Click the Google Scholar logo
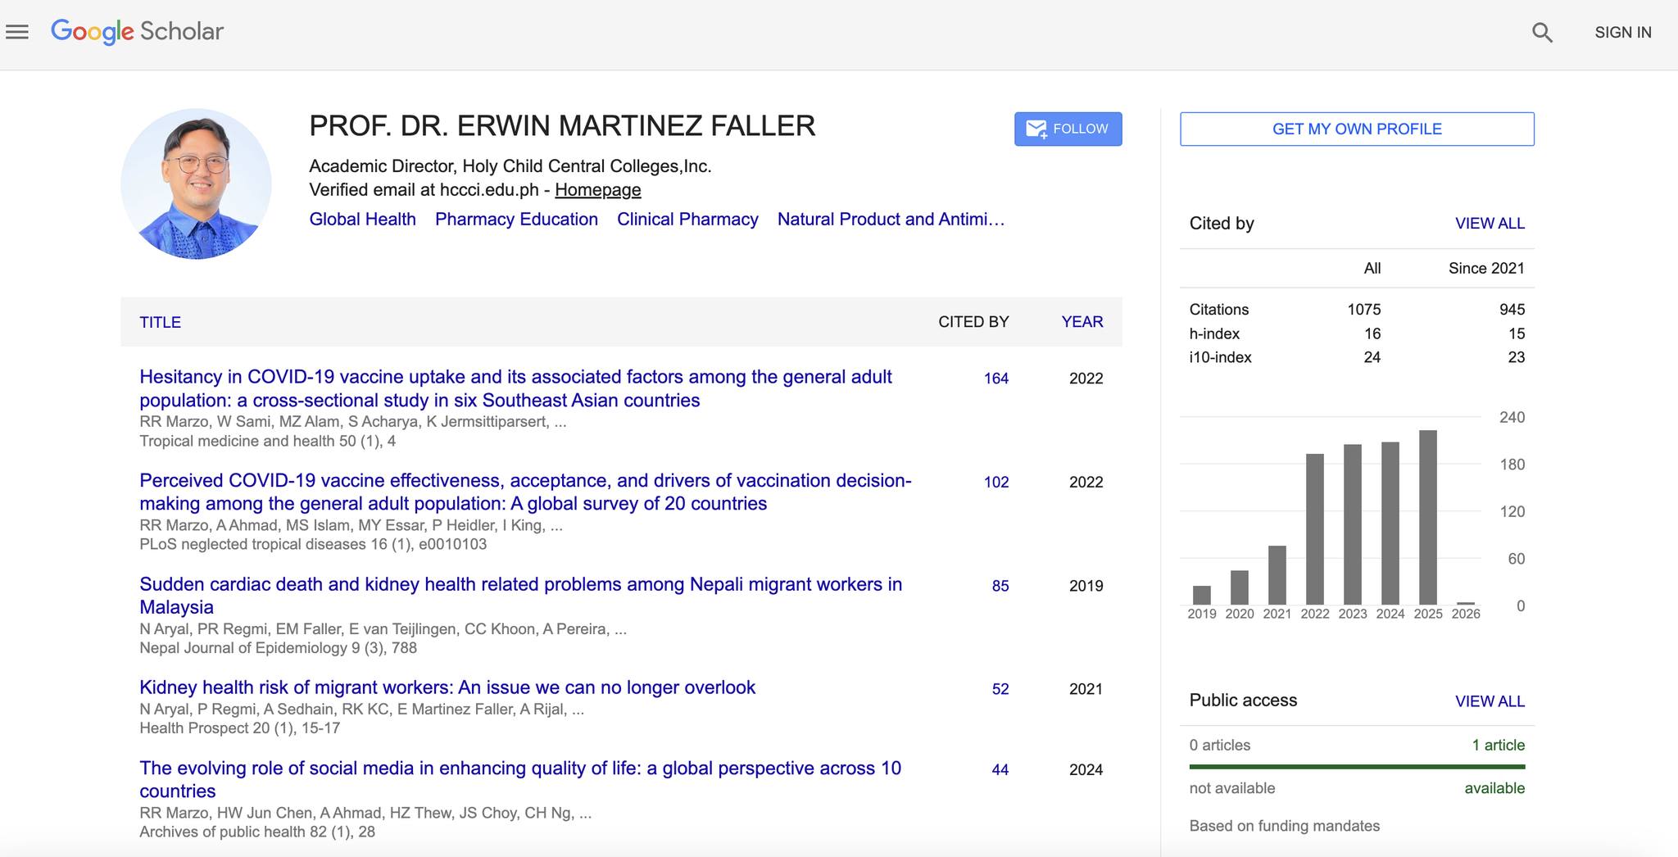The image size is (1678, 857). [x=137, y=32]
